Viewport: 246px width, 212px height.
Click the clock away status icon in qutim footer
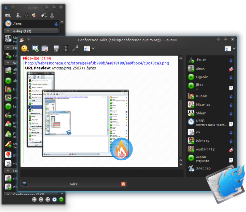tap(54, 199)
